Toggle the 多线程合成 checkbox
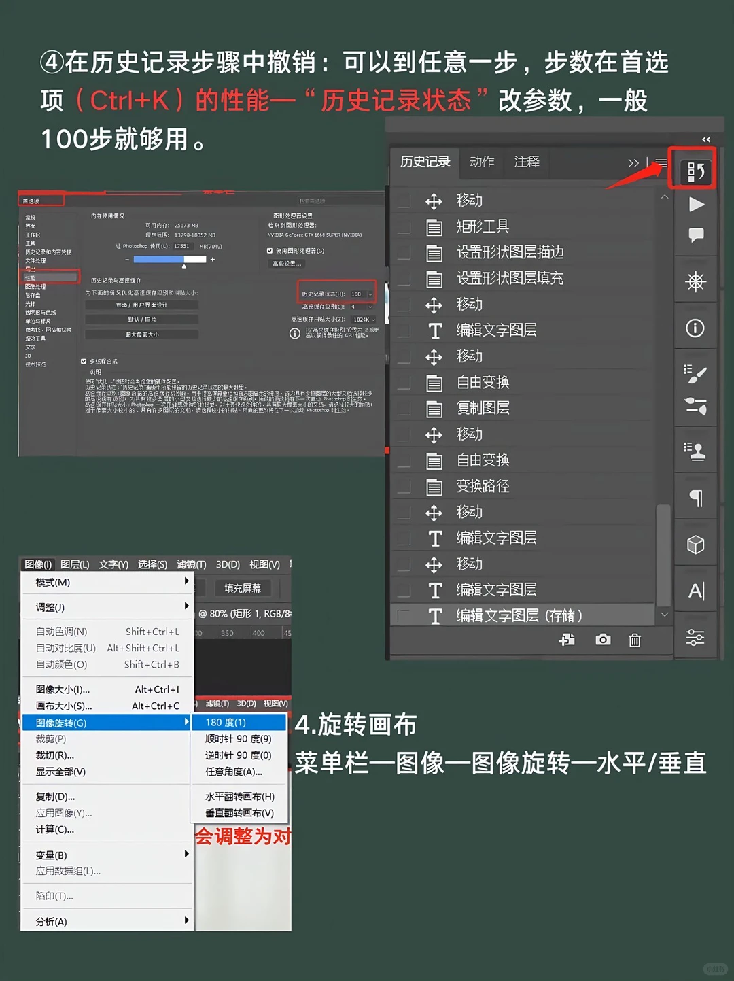This screenshot has height=981, width=734. pos(84,360)
